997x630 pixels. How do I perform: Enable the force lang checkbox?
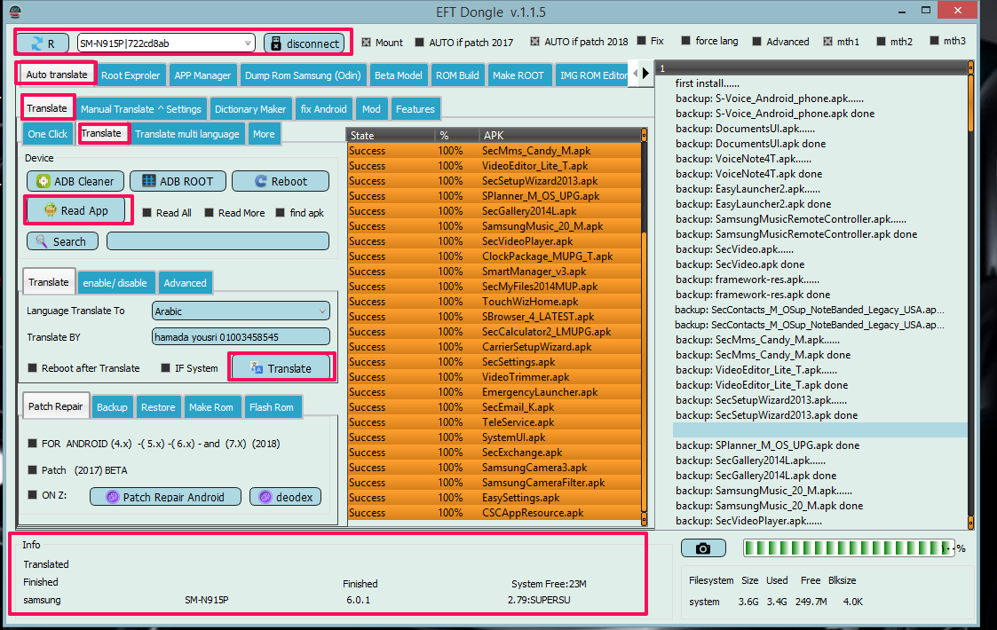pos(685,41)
